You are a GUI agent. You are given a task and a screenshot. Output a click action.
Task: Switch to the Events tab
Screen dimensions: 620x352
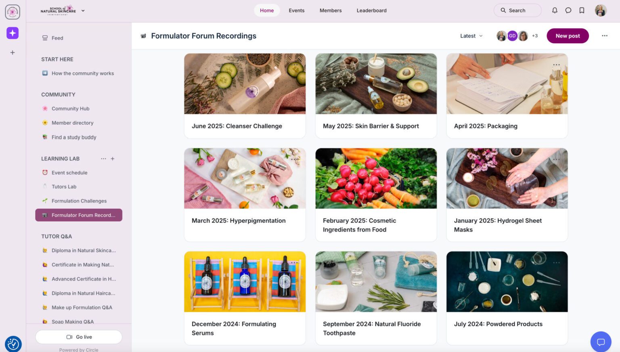click(x=296, y=10)
